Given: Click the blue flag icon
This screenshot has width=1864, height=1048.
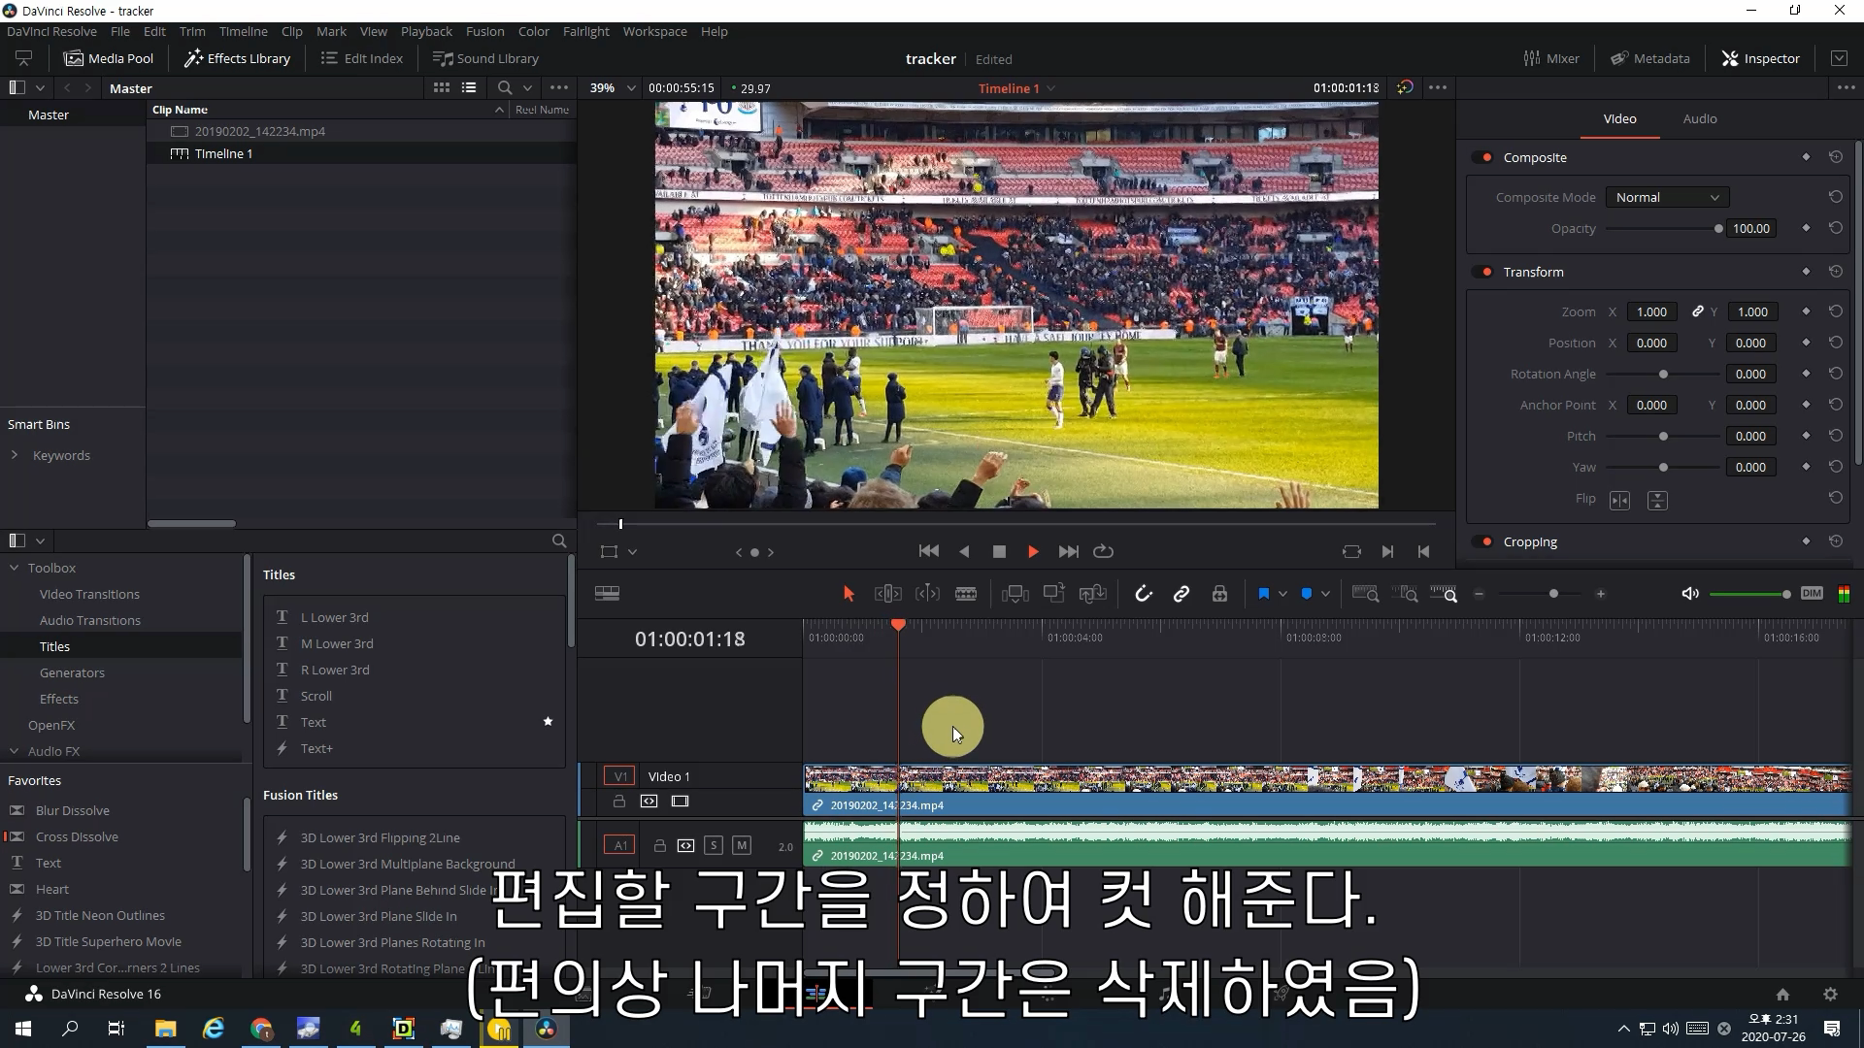Looking at the screenshot, I should click(1263, 594).
